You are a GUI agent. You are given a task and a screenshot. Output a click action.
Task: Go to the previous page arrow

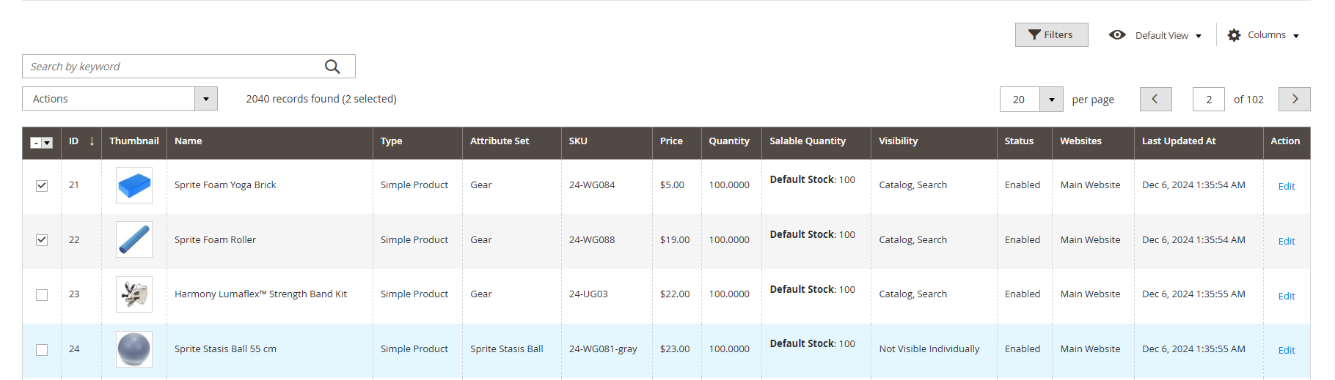tap(1155, 99)
